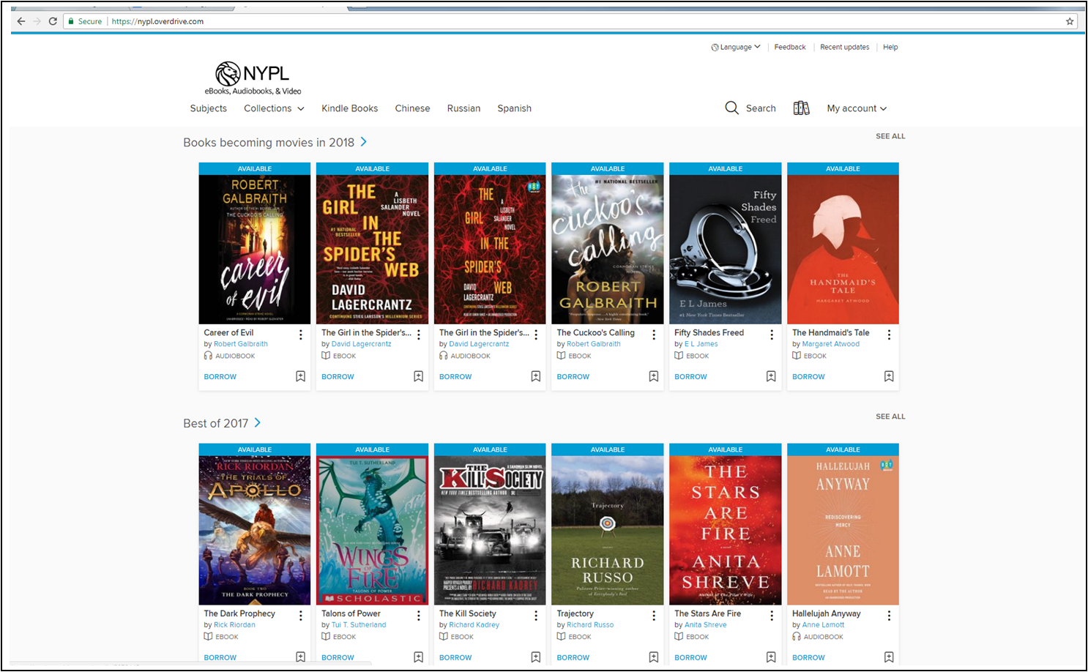Open options menu for The Handmaid's Tale
Image resolution: width=1088 pixels, height=672 pixels.
[889, 335]
